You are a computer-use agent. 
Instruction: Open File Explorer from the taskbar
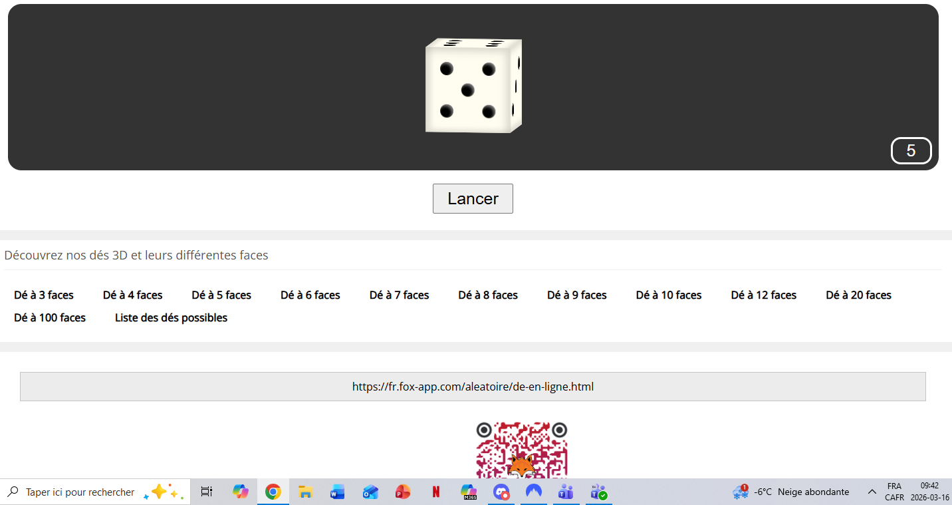305,492
